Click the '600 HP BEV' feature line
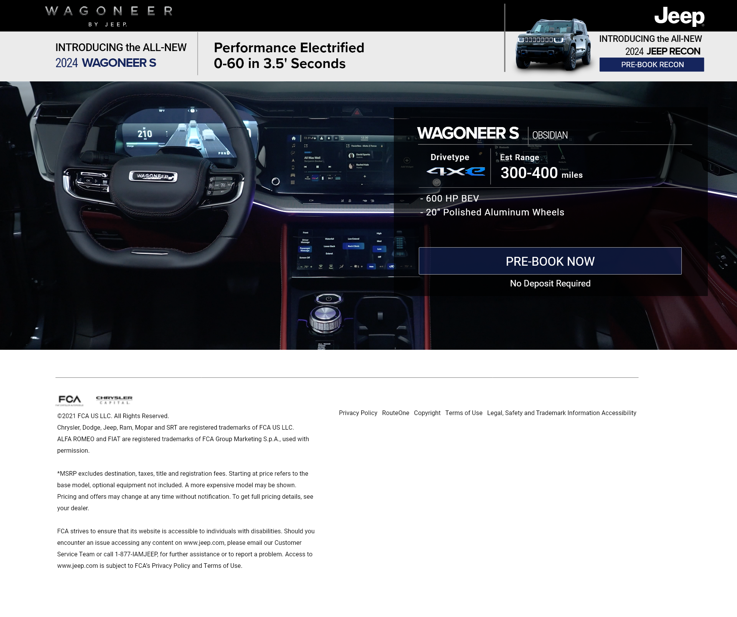The height and width of the screenshot is (617, 737). tap(449, 198)
